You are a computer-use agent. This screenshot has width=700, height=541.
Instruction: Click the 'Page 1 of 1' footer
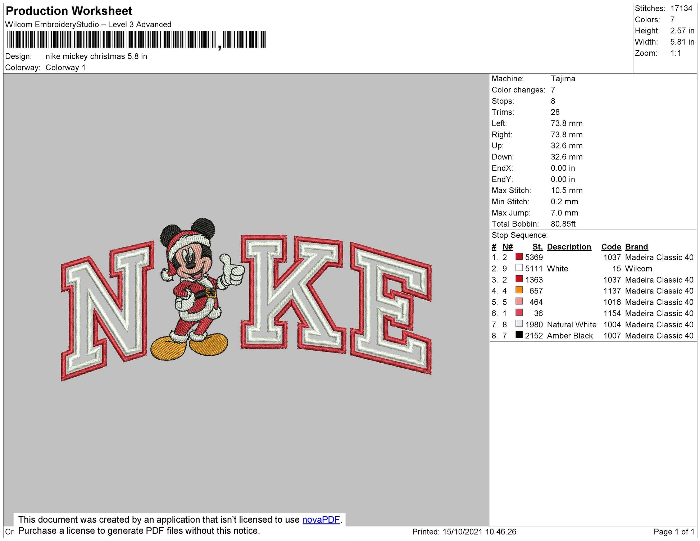(x=674, y=531)
